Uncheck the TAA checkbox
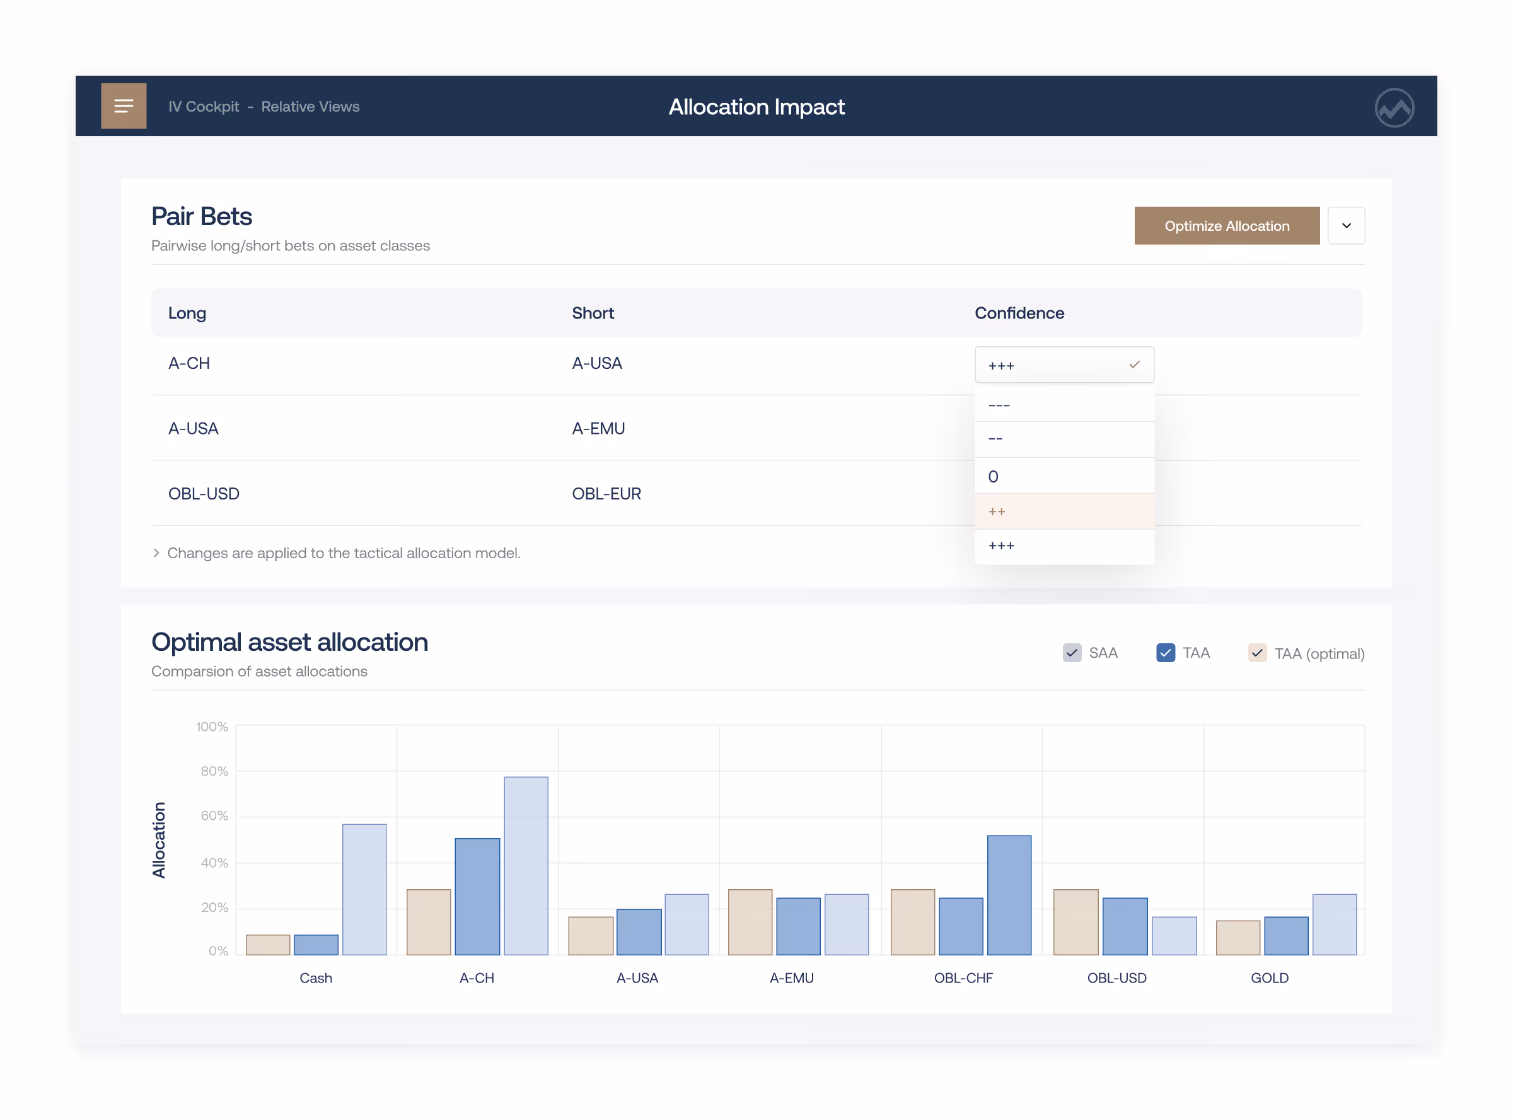The width and height of the screenshot is (1513, 1120). coord(1165,652)
